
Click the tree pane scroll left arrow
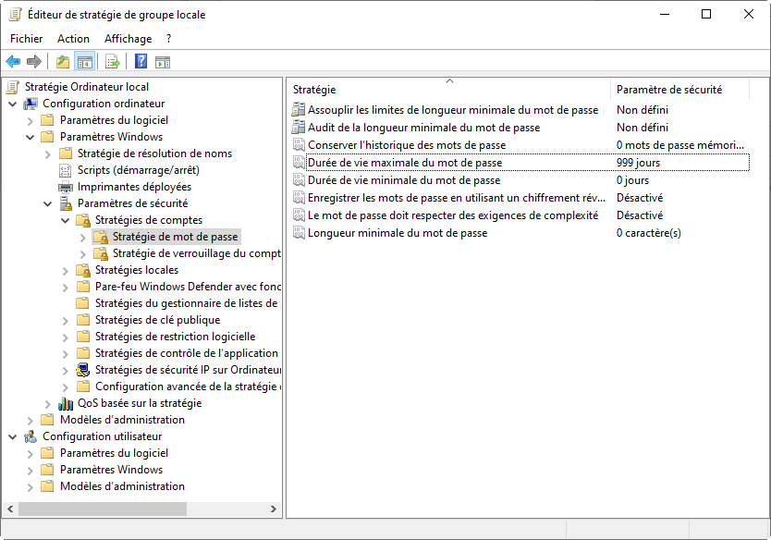coord(10,509)
